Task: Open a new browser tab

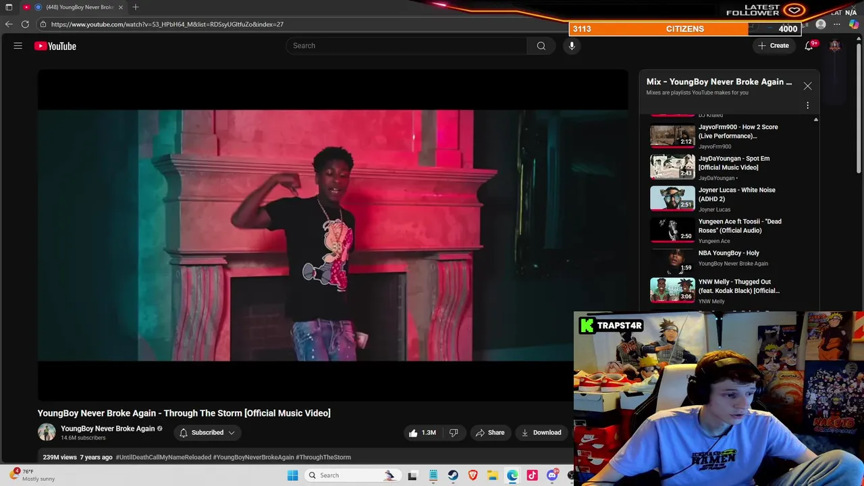Action: (x=136, y=7)
